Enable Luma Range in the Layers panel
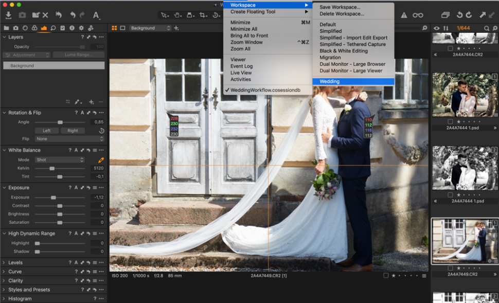The height and width of the screenshot is (303, 499). click(x=78, y=55)
